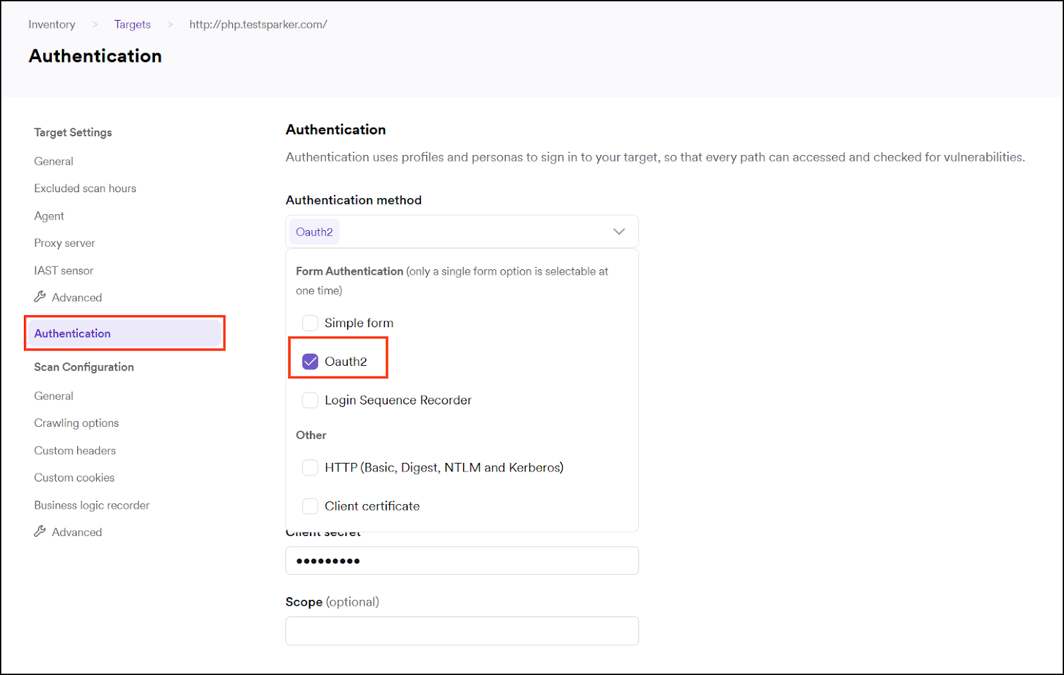1064x675 pixels.
Task: Go to the Agent settings section
Action: pyautogui.click(x=49, y=215)
